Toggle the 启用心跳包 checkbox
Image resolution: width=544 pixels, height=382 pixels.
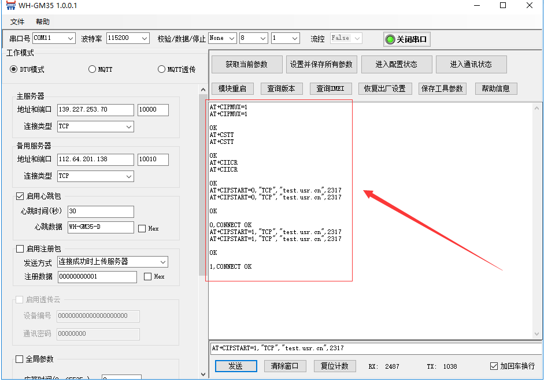20,196
